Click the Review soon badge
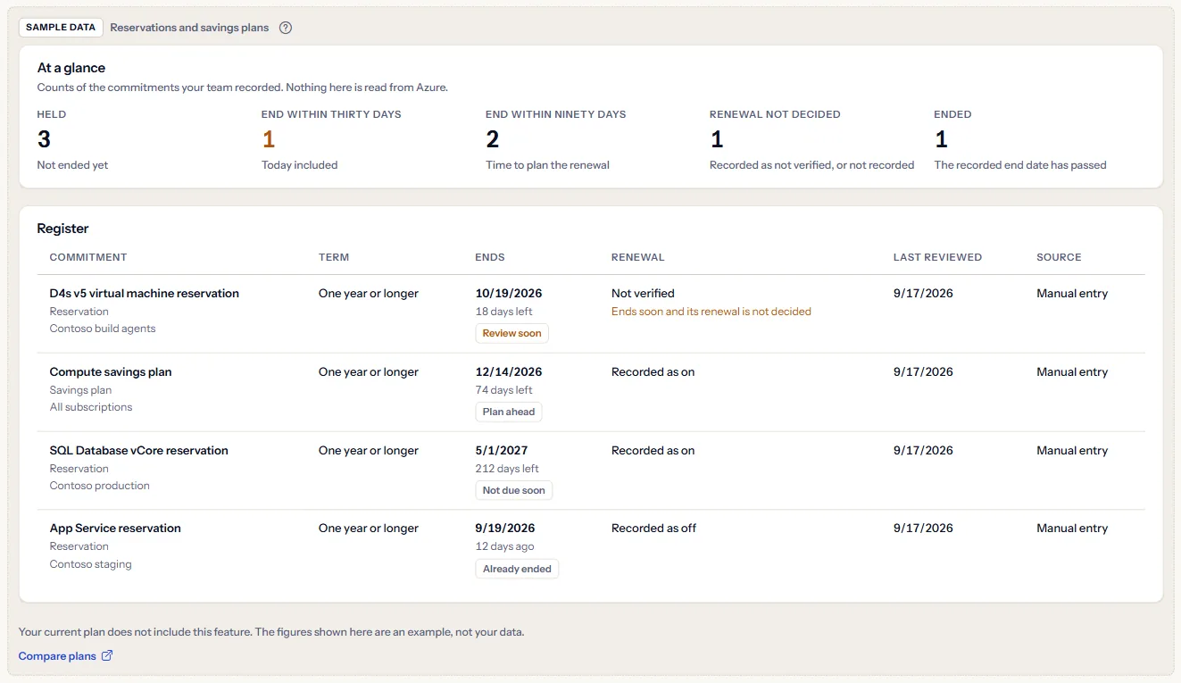The image size is (1181, 683). [x=512, y=333]
